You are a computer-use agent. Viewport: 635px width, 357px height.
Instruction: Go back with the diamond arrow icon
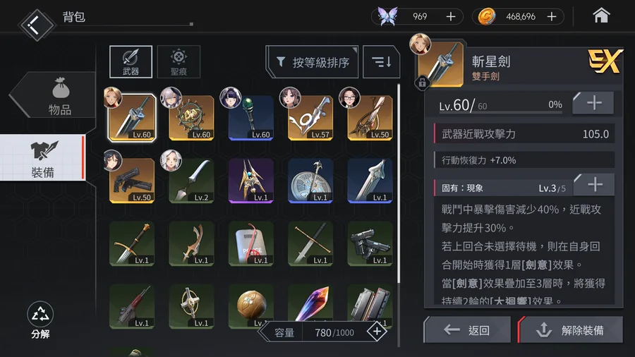click(36, 25)
